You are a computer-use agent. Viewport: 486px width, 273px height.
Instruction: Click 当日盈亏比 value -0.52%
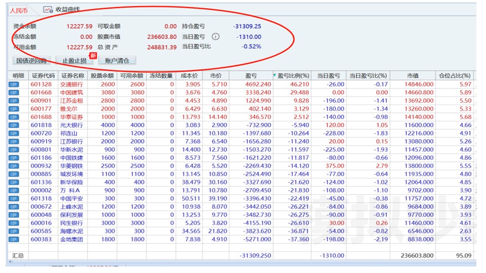coord(251,47)
